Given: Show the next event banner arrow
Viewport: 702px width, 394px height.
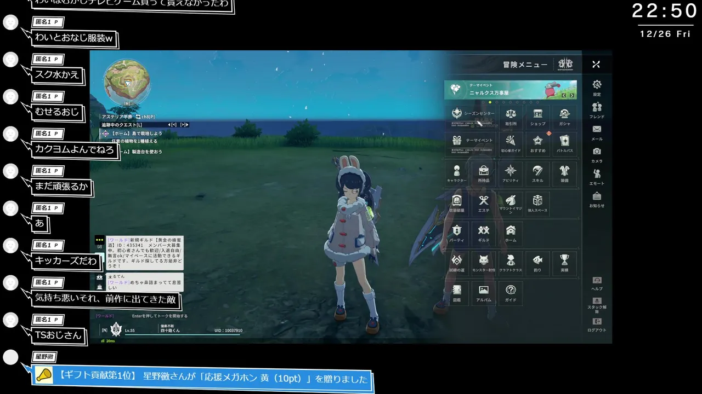Looking at the screenshot, I should 571,95.
